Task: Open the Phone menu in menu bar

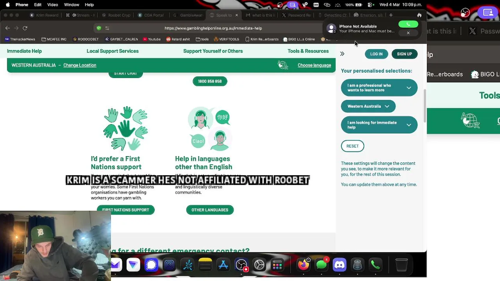Action: [22, 5]
